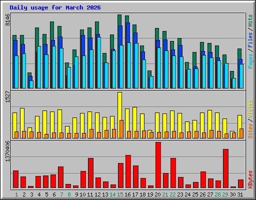Viewport: 256px width, 200px height.
Task: Click the day 16 label on x-axis
Action: [127, 194]
